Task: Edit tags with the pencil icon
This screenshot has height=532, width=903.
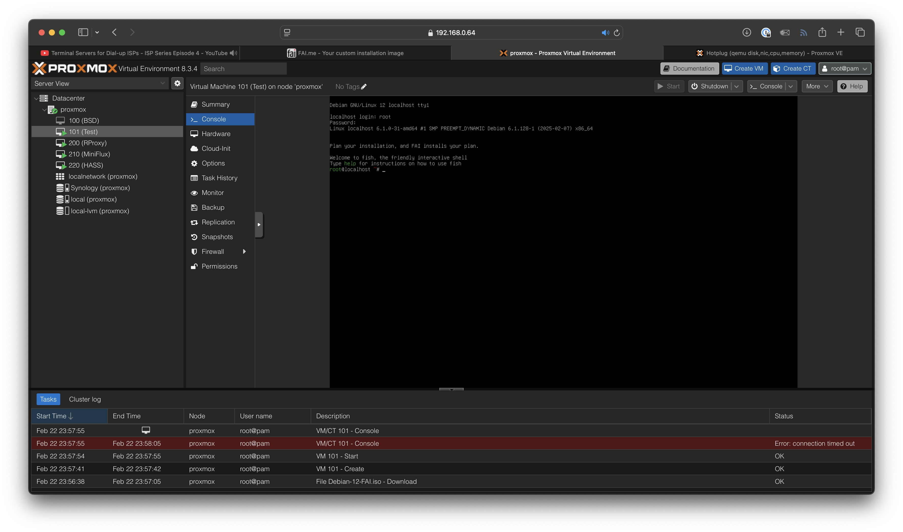Action: (364, 86)
